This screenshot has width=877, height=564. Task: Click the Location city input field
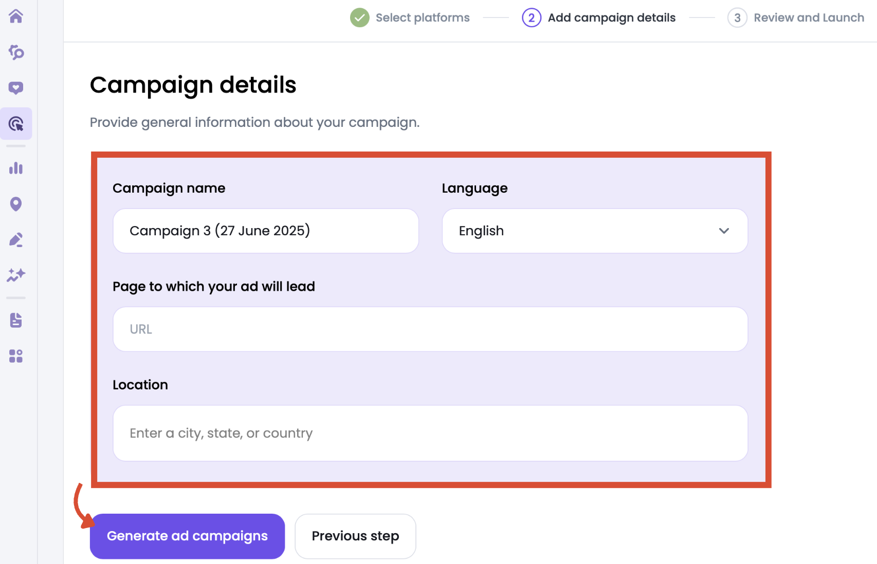click(430, 433)
